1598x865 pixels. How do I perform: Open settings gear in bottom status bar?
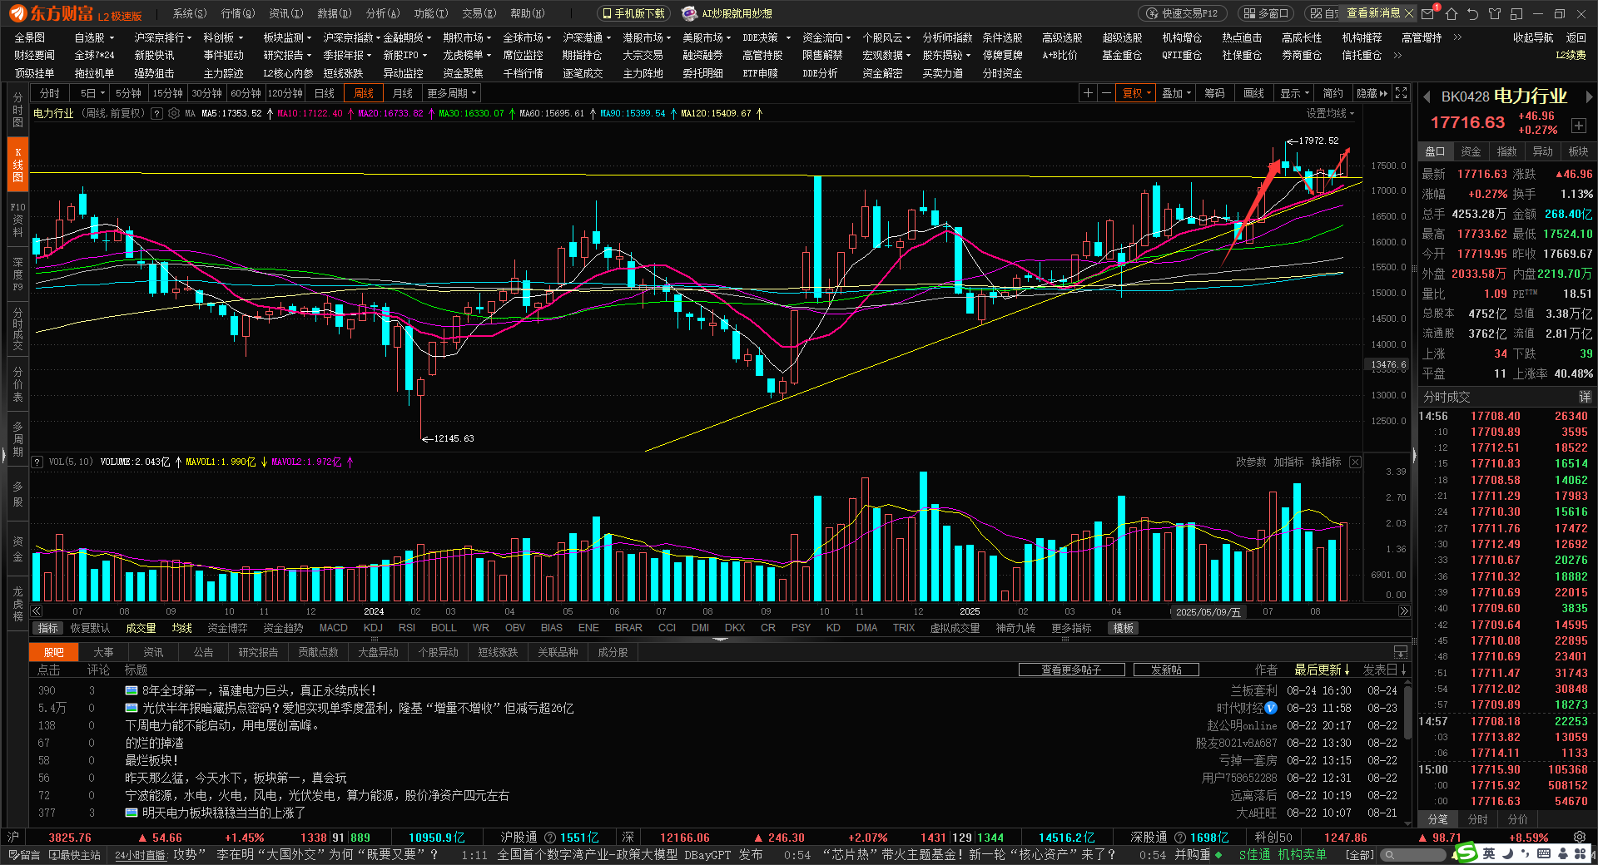(1579, 838)
